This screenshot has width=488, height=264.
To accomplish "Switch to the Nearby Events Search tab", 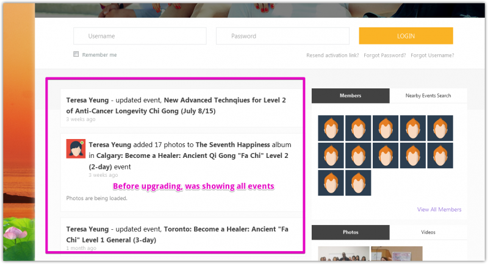I will (428, 96).
